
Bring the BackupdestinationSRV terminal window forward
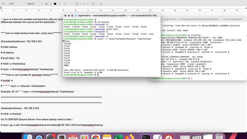coord(204,19)
